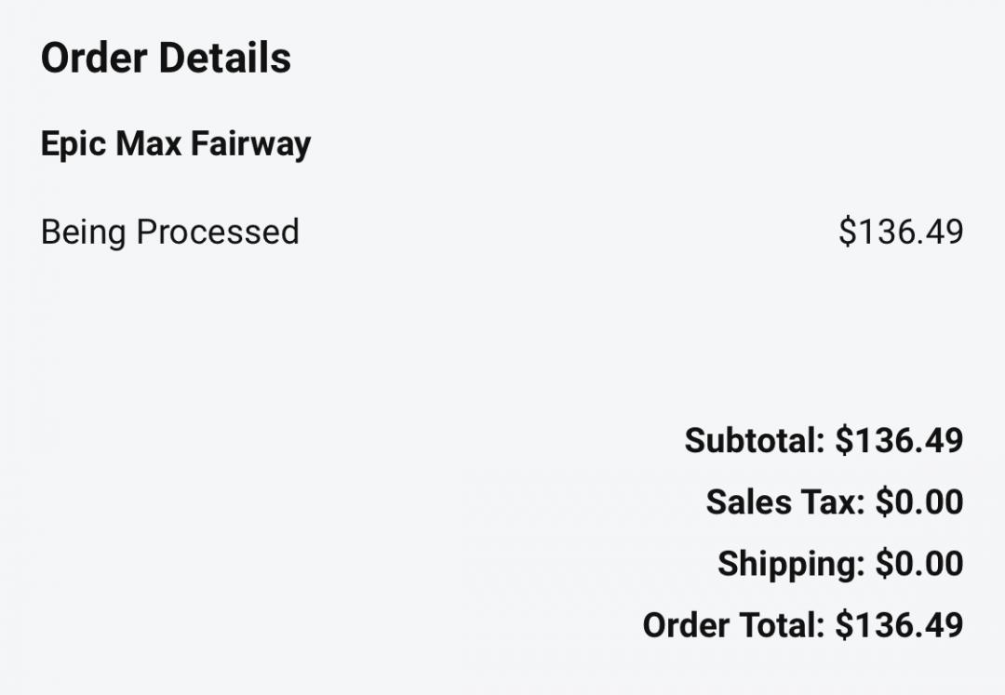Screen dimensions: 1005x695
Task: Click the Subtotal amount $136.49
Action: 899,440
